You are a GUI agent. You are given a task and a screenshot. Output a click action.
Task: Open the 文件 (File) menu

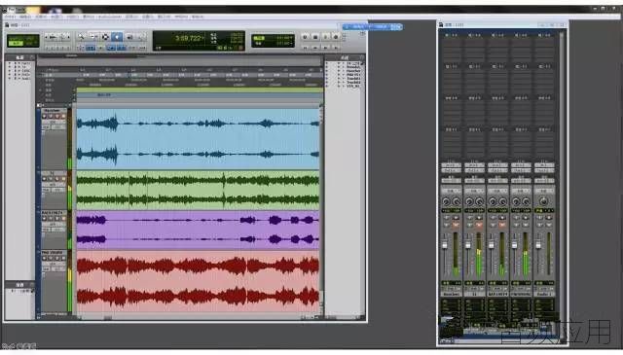(10, 18)
